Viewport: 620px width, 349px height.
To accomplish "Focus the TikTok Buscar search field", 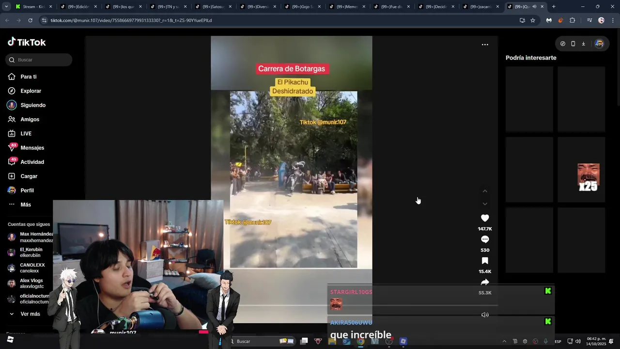I will [x=39, y=60].
